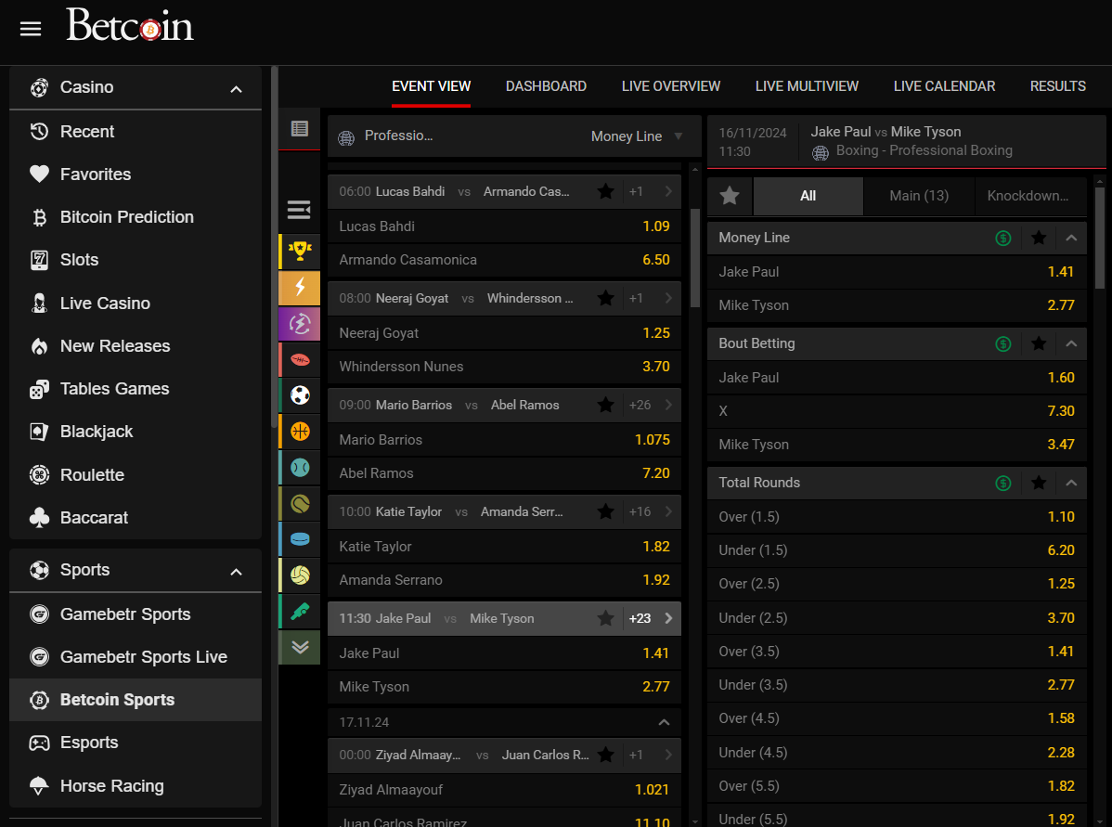Select the American football sport icon

point(300,359)
